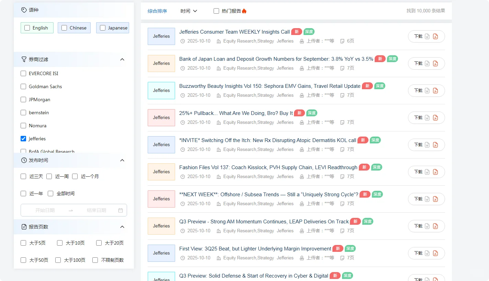The image size is (489, 281).
Task: Click PDF icon for Buzzworthy Beauty Insights Vol 150
Action: [x=435, y=91]
